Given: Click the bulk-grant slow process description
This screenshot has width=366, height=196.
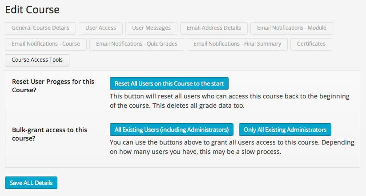Looking at the screenshot, I should pos(232,147).
